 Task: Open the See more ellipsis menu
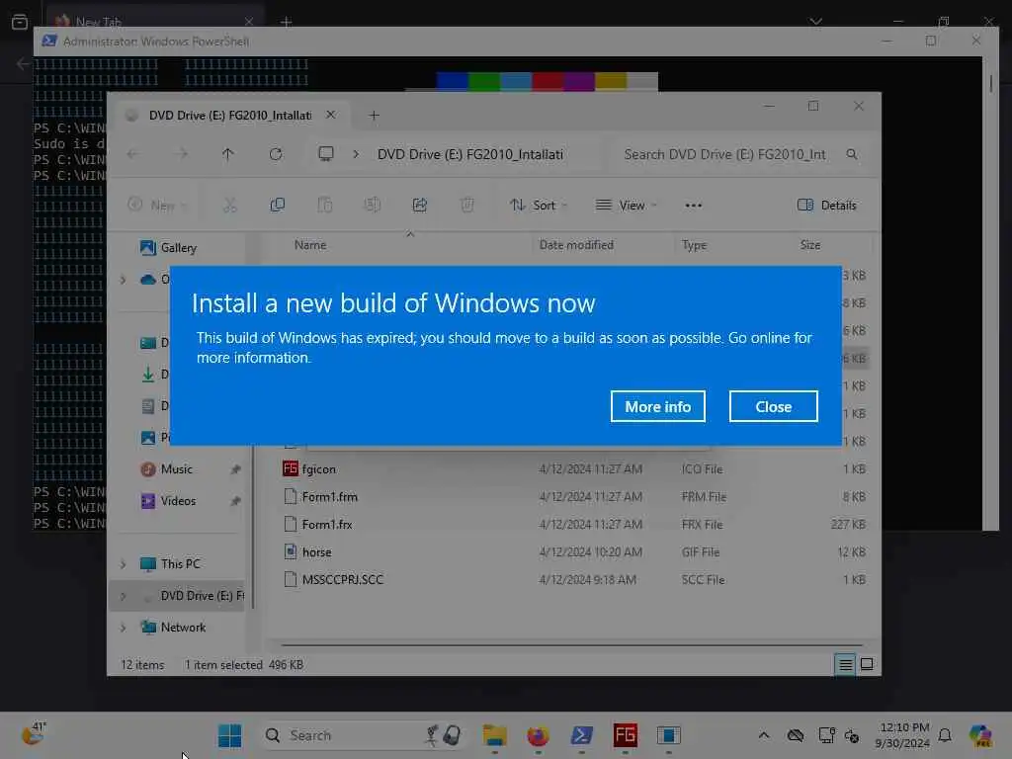[693, 206]
